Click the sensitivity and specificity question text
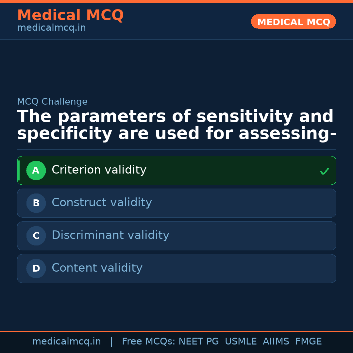Image resolution: width=353 pixels, height=353 pixels. click(x=176, y=125)
